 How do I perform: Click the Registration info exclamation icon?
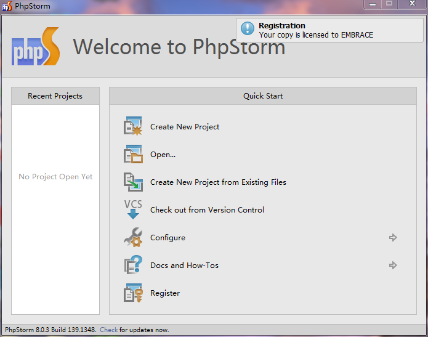tap(248, 28)
